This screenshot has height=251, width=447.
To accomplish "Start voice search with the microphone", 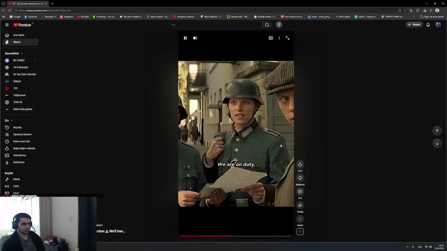I will click(x=279, y=25).
